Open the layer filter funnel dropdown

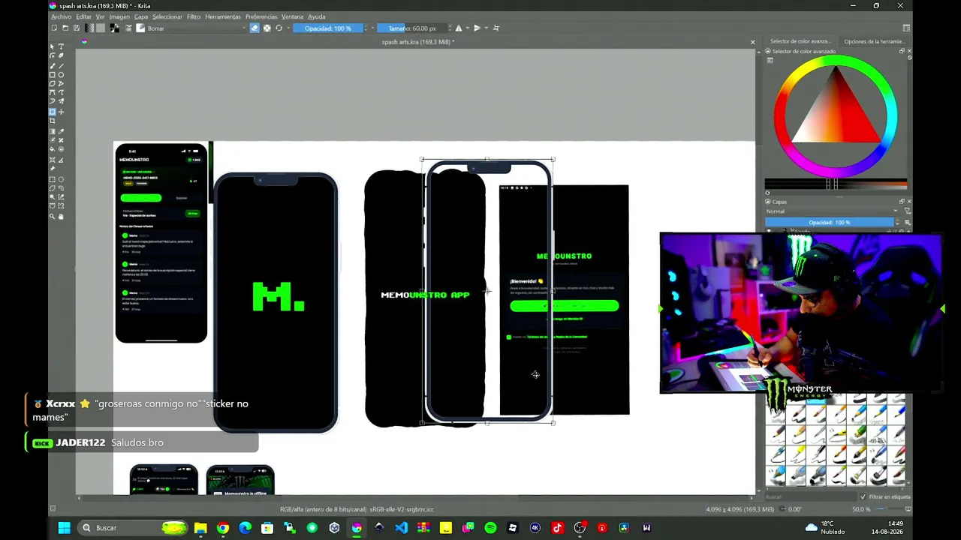[x=907, y=211]
